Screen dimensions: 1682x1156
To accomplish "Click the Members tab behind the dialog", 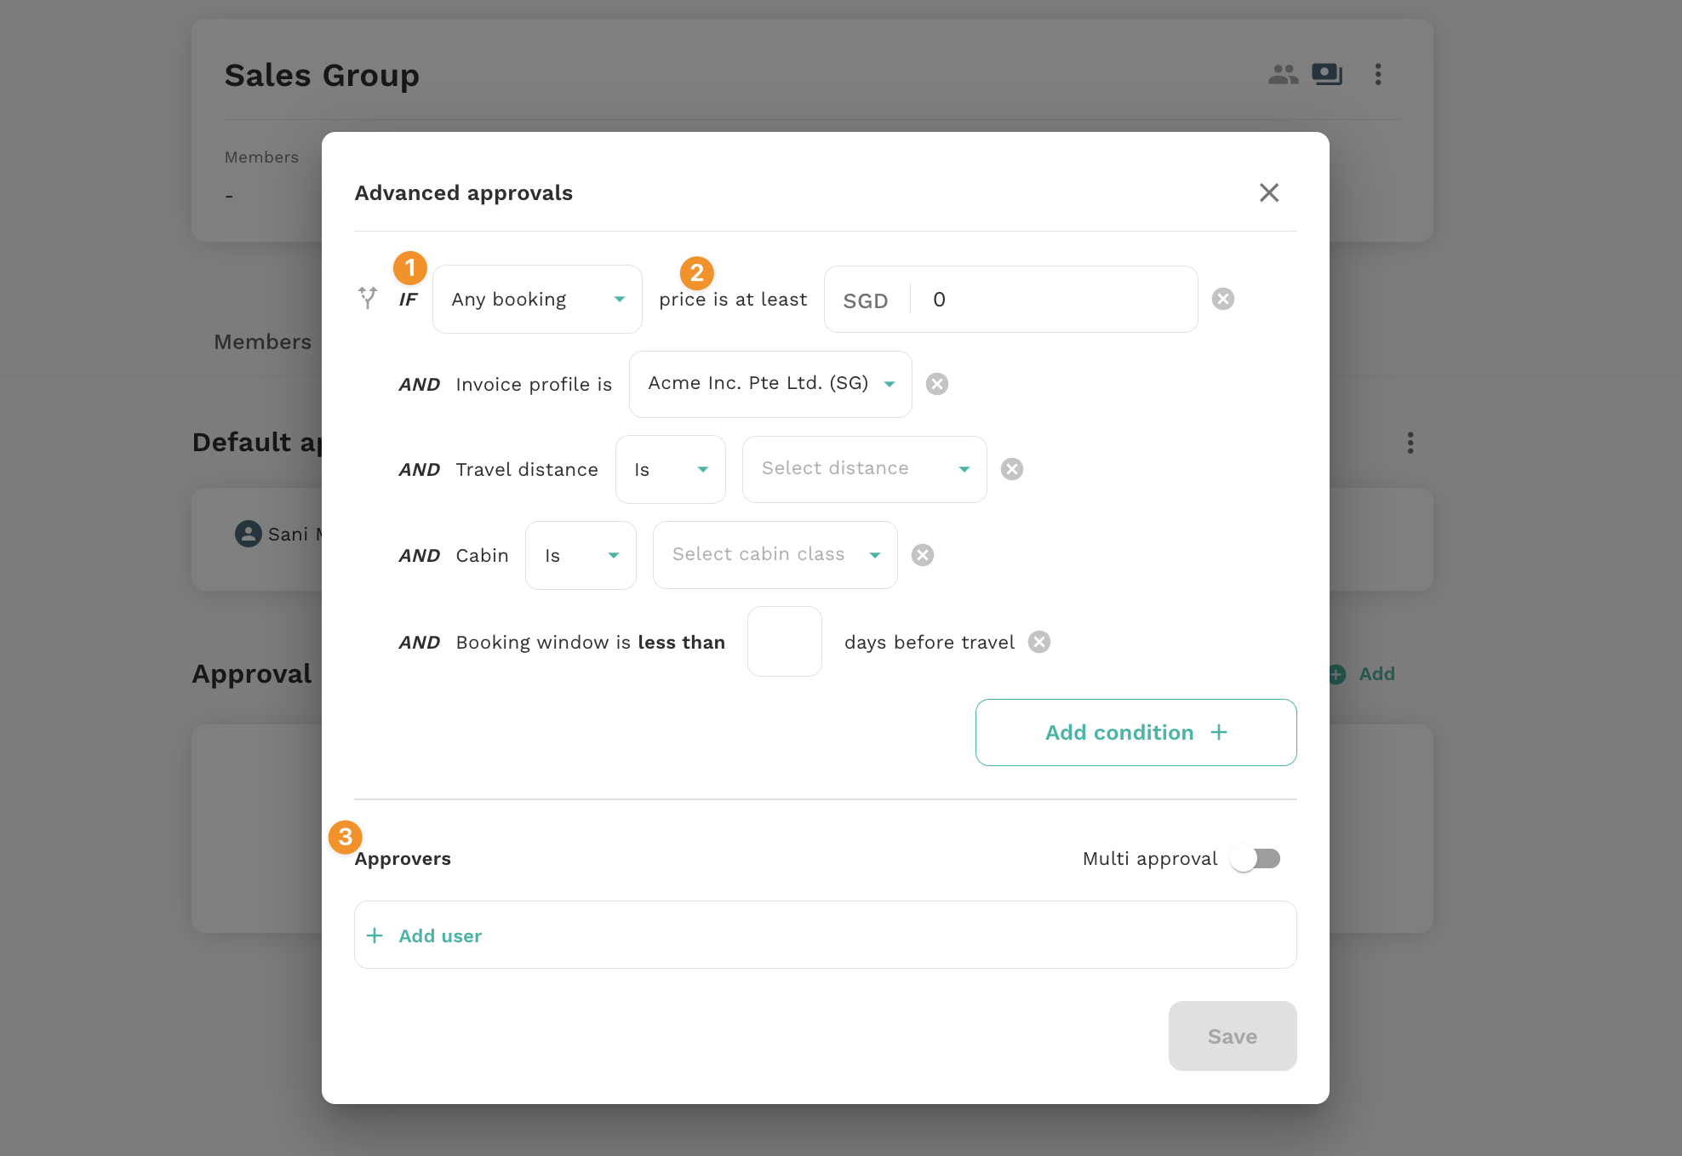I will [262, 342].
